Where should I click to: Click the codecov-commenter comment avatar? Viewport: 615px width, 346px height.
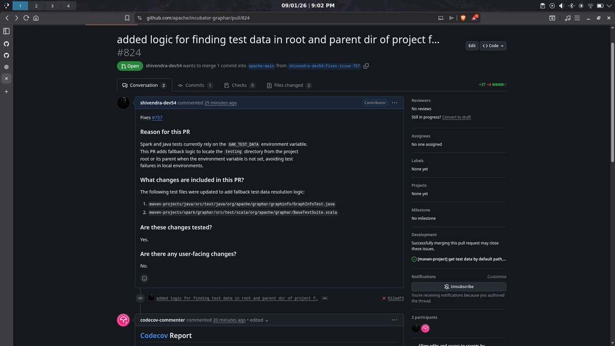pyautogui.click(x=124, y=320)
